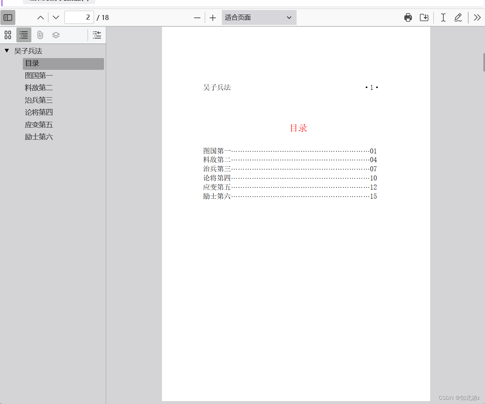Zoom in with the plus button
The height and width of the screenshot is (404, 485).
point(213,18)
